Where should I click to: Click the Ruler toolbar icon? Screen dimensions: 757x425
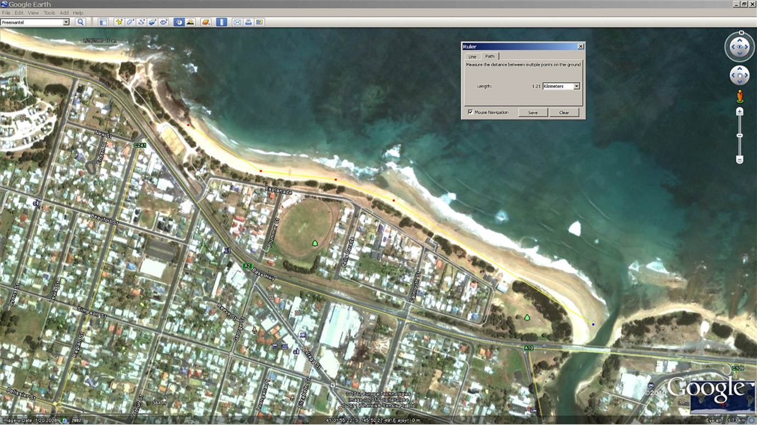[x=222, y=22]
